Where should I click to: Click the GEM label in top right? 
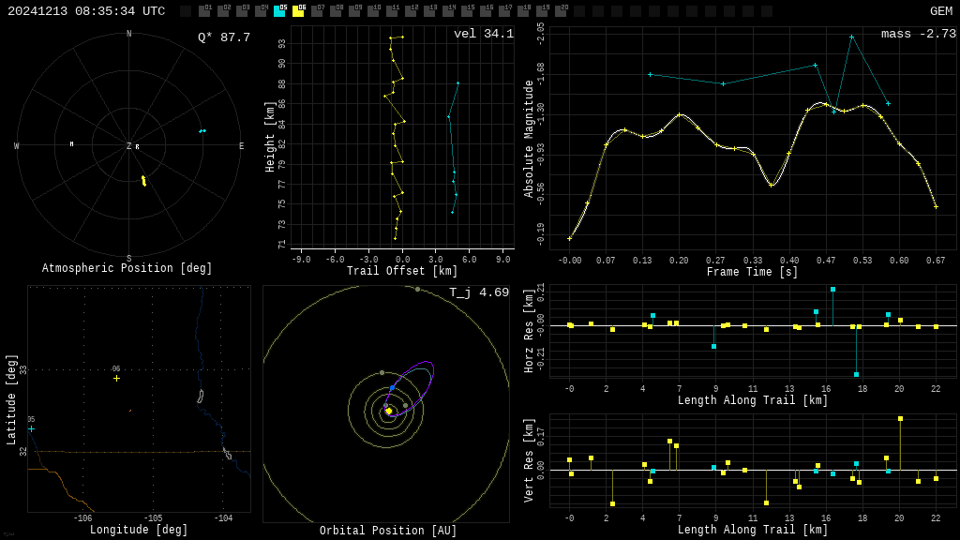click(940, 11)
